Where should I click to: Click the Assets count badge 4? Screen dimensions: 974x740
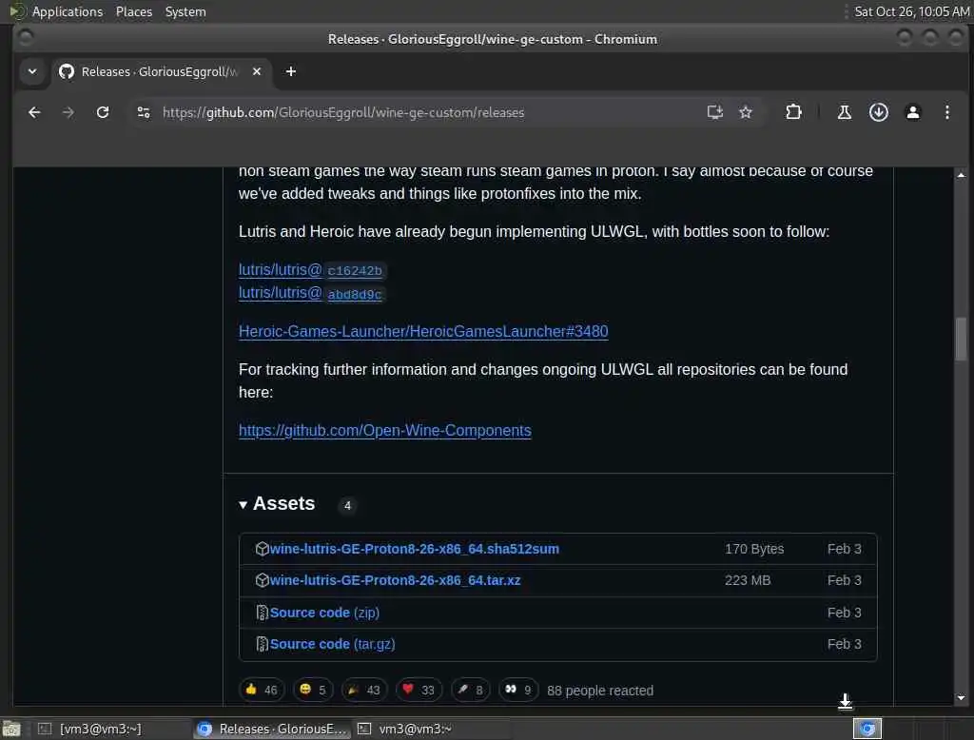347,506
